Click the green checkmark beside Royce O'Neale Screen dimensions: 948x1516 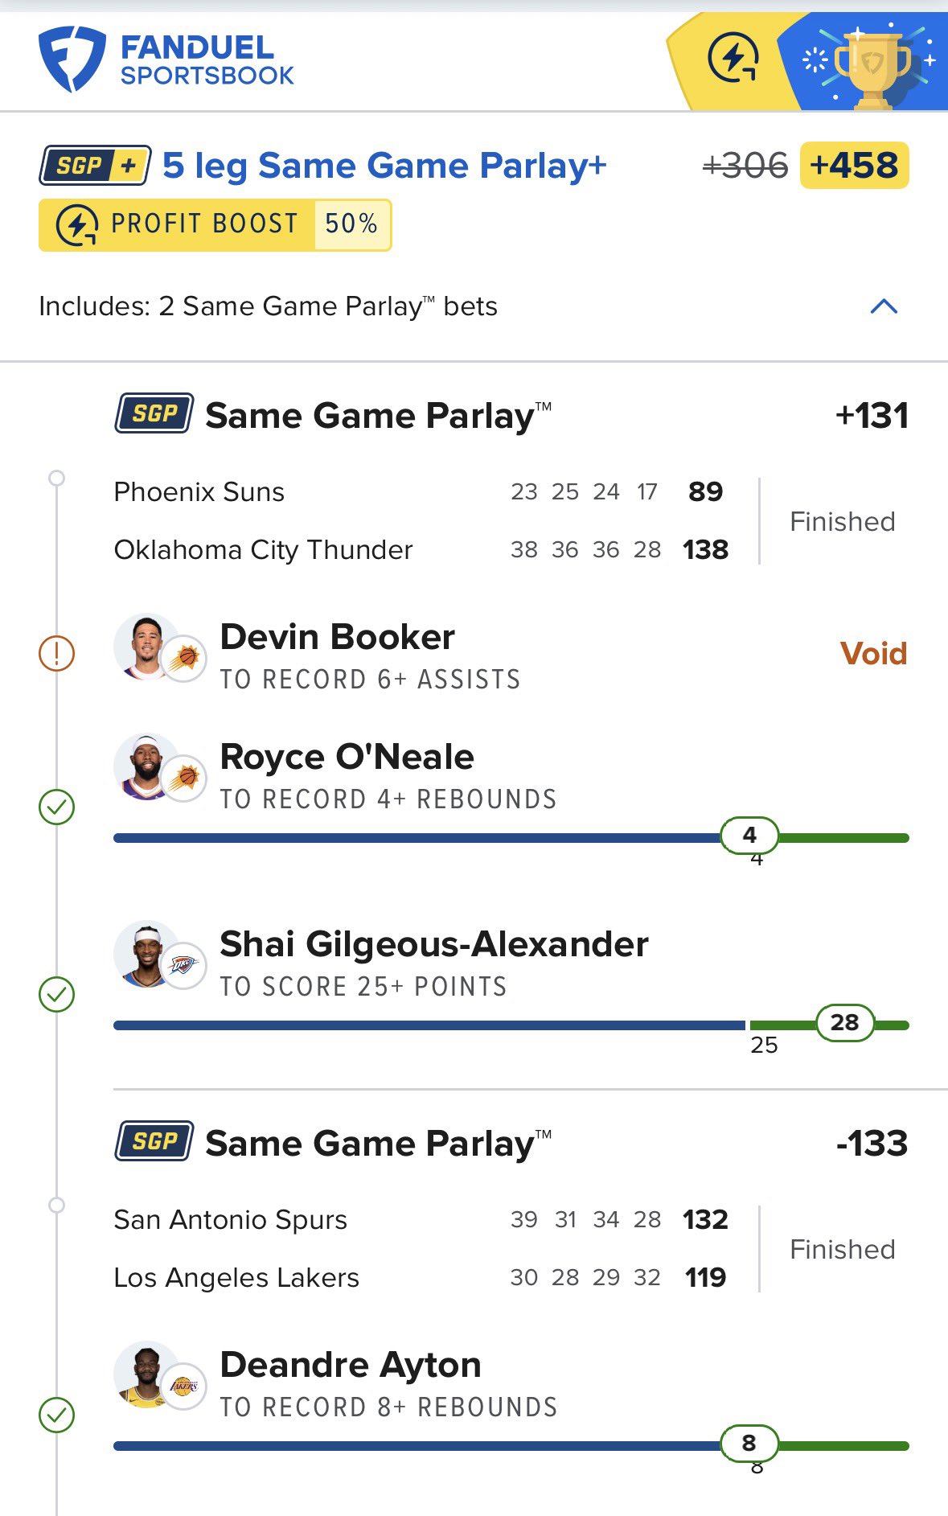(x=56, y=807)
